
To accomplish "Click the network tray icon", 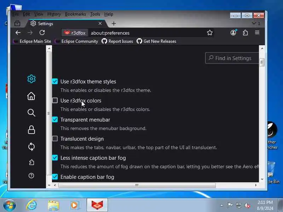I will click(x=238, y=205).
